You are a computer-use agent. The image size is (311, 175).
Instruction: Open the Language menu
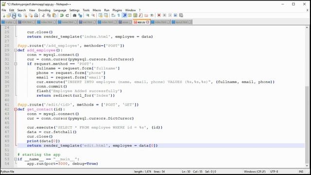click(x=60, y=10)
